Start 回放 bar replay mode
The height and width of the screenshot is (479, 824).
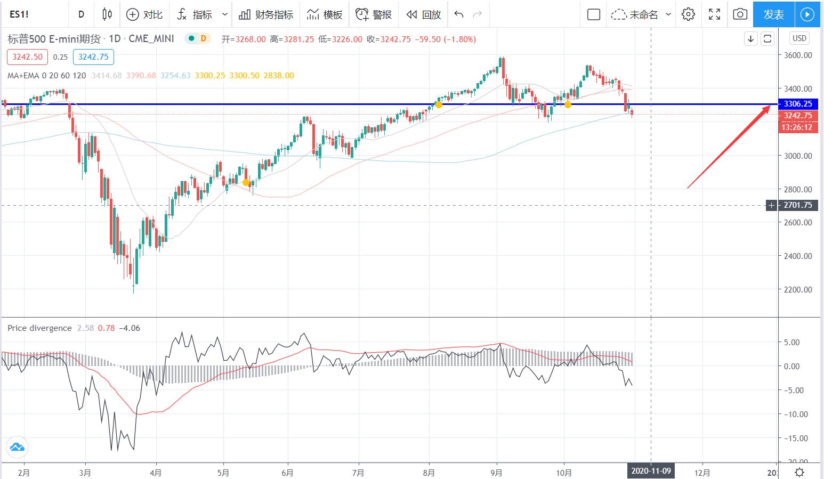(x=424, y=14)
